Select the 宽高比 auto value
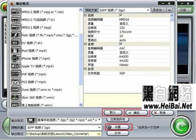 tap(123, 40)
